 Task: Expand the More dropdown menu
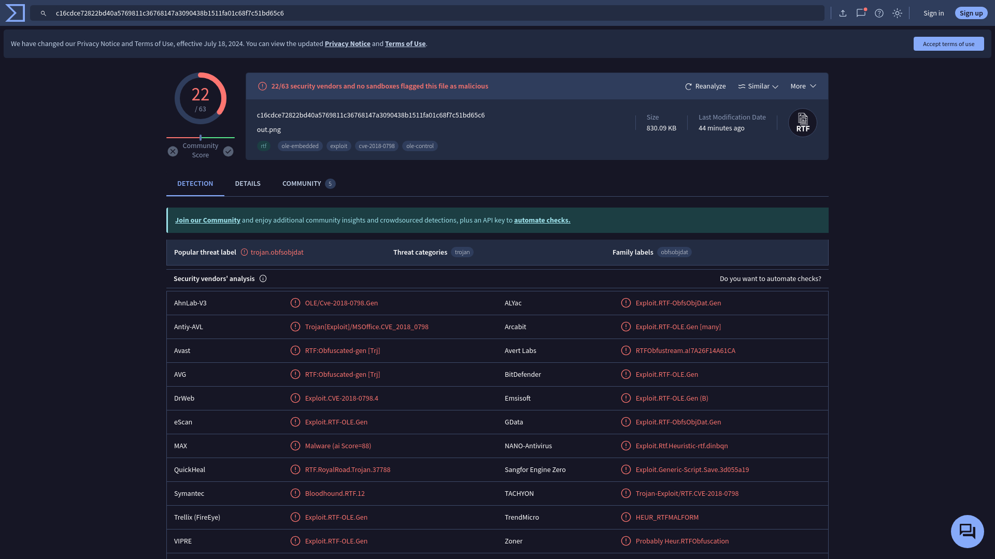803,86
